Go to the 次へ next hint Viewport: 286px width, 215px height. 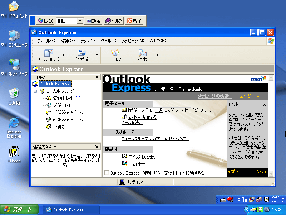(261, 172)
